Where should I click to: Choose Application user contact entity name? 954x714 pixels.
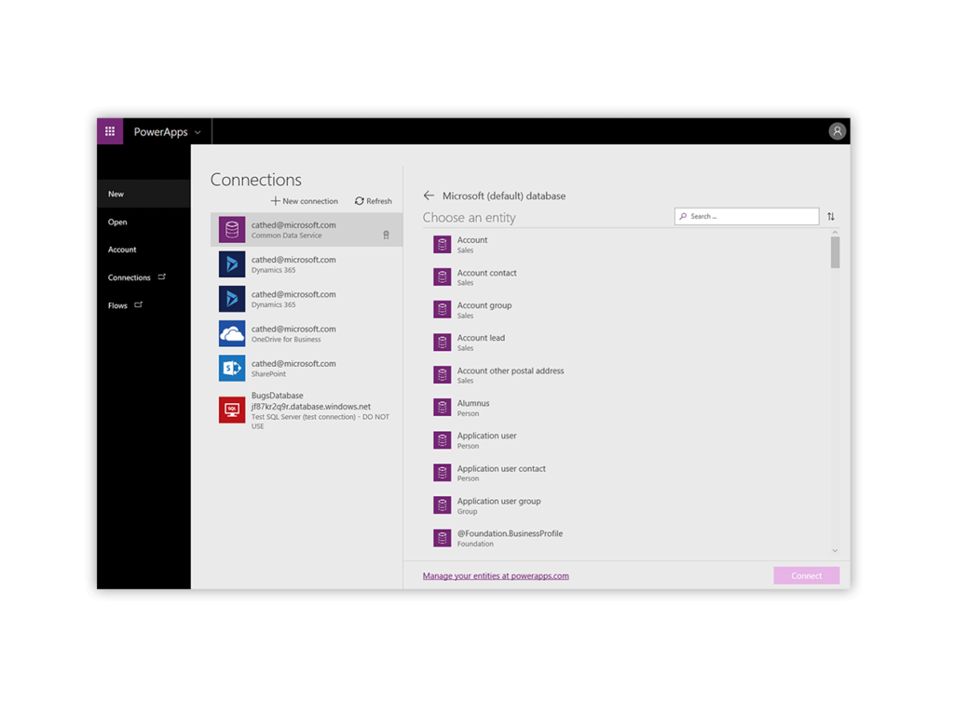click(x=501, y=469)
